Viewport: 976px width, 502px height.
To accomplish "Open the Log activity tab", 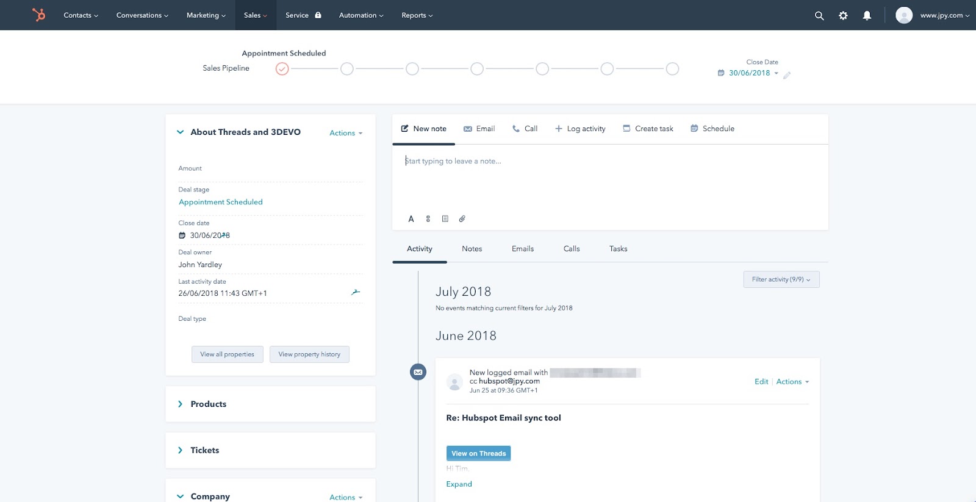I will [580, 129].
